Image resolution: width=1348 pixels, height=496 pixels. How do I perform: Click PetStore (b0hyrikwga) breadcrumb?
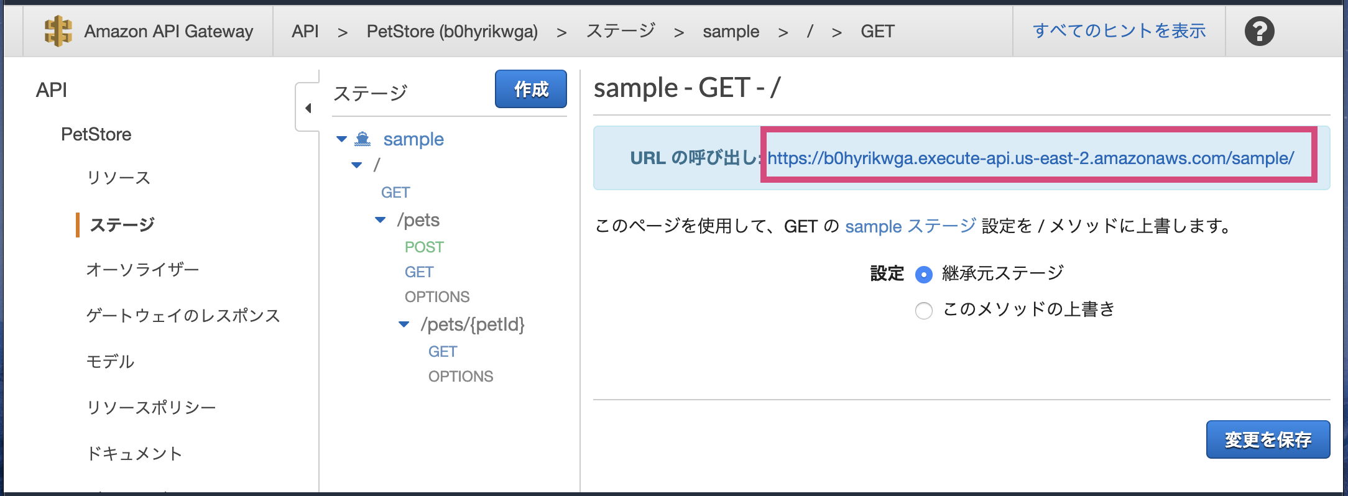pyautogui.click(x=452, y=31)
